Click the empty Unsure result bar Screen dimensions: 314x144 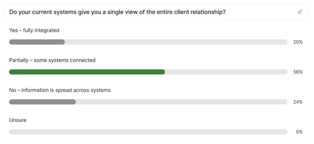point(148,132)
